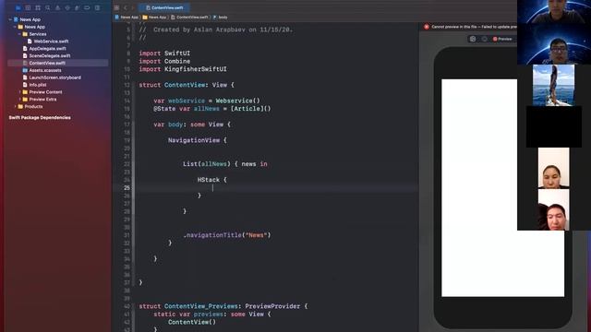Click the 'import Combine' code line

[164, 61]
